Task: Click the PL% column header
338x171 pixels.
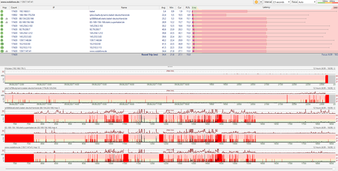Action: [x=188, y=7]
